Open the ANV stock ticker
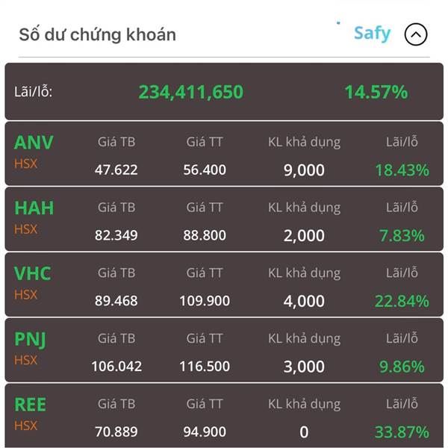 coord(34,142)
